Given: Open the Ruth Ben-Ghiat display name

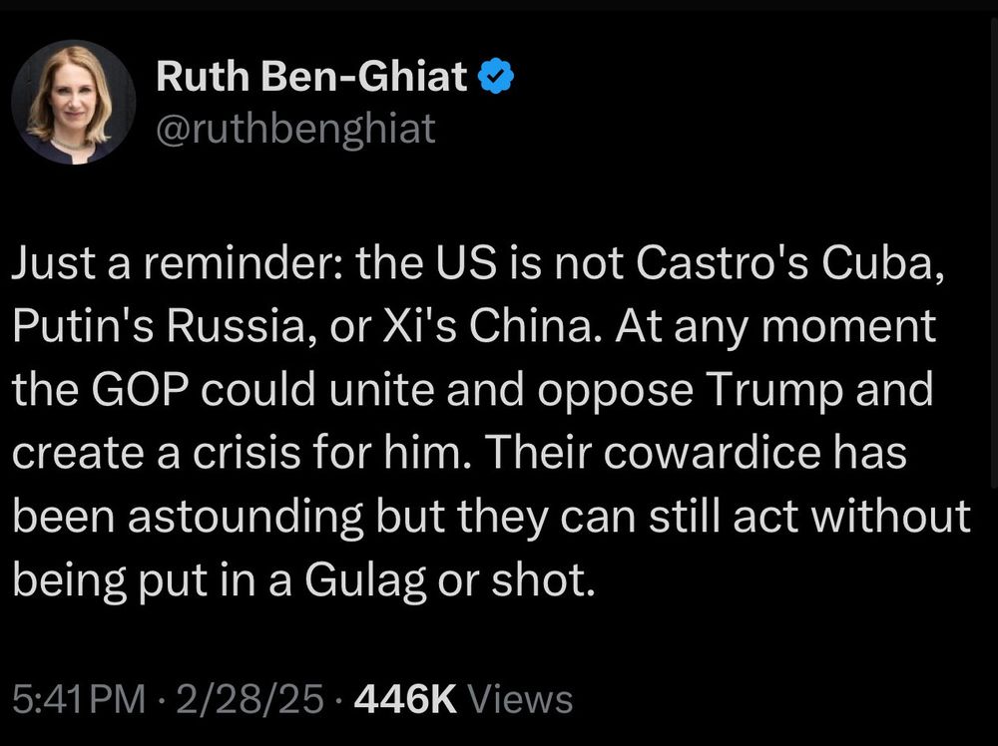Looking at the screenshot, I should pyautogui.click(x=311, y=76).
